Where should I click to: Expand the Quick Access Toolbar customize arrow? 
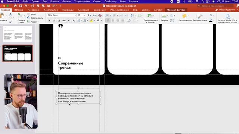[x=60, y=6]
